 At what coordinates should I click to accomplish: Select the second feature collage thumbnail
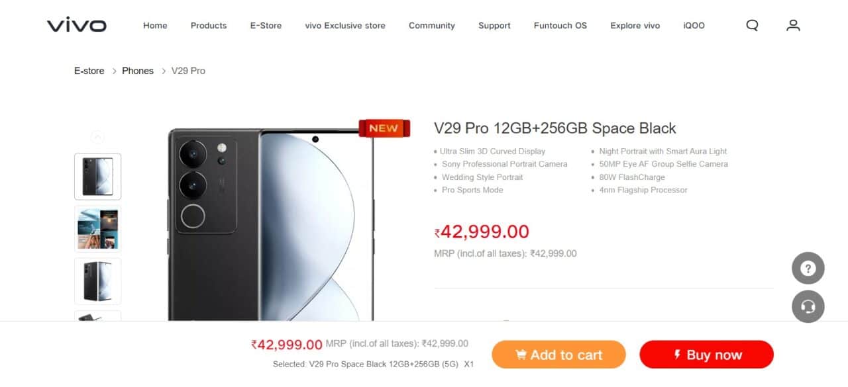point(97,229)
